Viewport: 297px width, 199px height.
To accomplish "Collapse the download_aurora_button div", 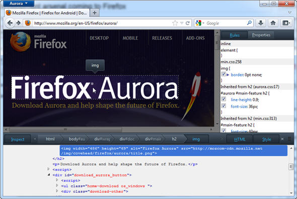I will point(49,174).
